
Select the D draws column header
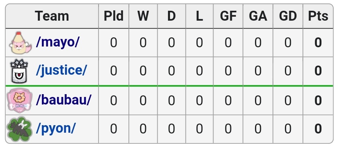pyautogui.click(x=171, y=16)
